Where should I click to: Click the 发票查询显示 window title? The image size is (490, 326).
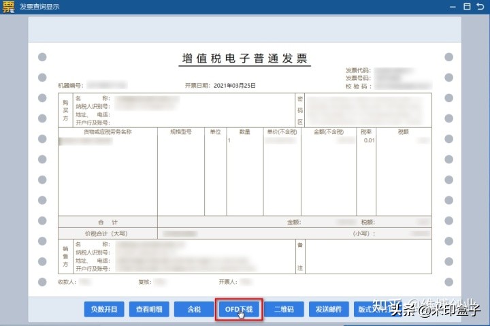point(39,7)
